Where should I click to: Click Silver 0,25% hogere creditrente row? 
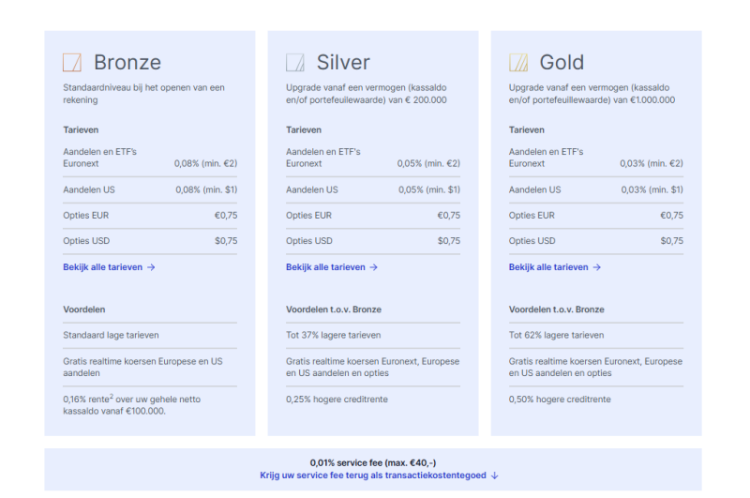(373, 400)
